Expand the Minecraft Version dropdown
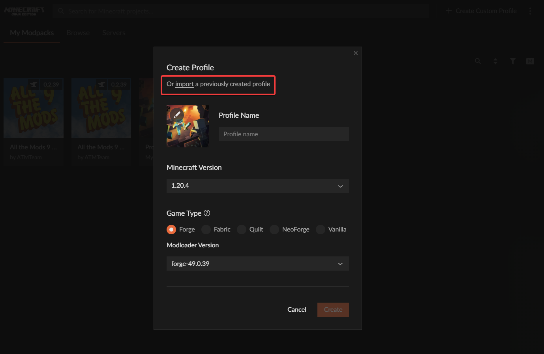This screenshot has width=544, height=354. click(x=257, y=186)
